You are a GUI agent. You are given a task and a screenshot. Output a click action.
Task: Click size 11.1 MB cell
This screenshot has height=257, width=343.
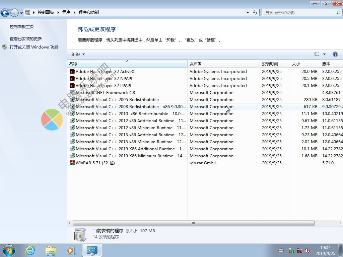309,114
